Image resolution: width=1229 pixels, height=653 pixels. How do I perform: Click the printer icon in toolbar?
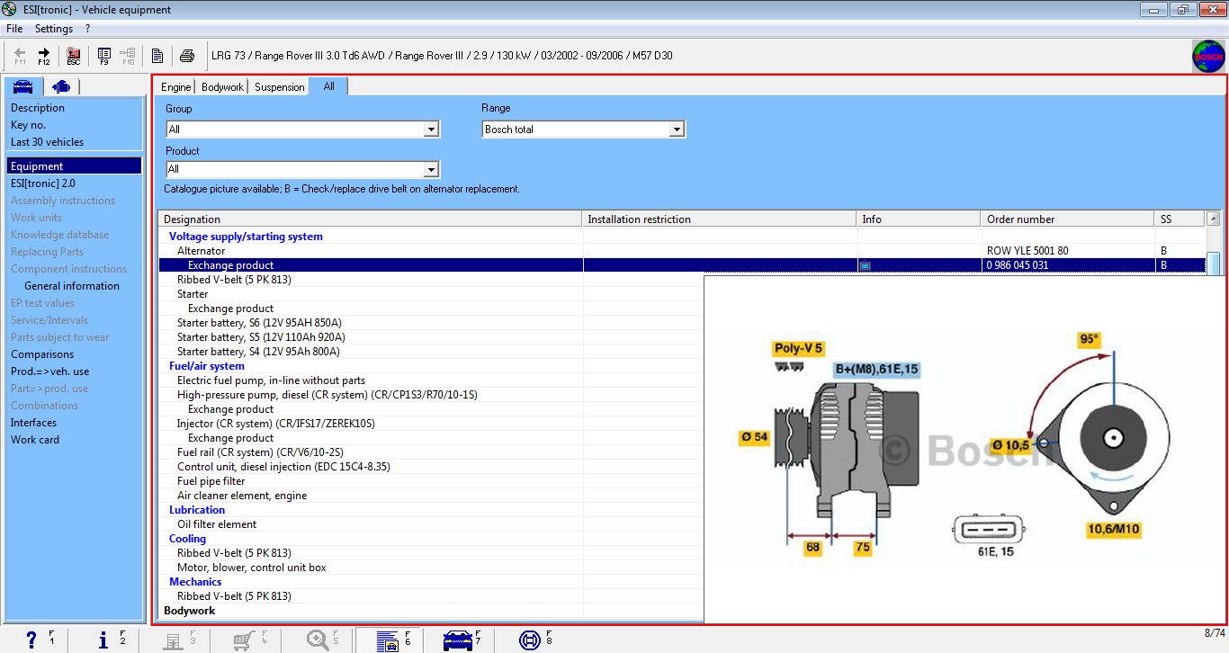187,56
